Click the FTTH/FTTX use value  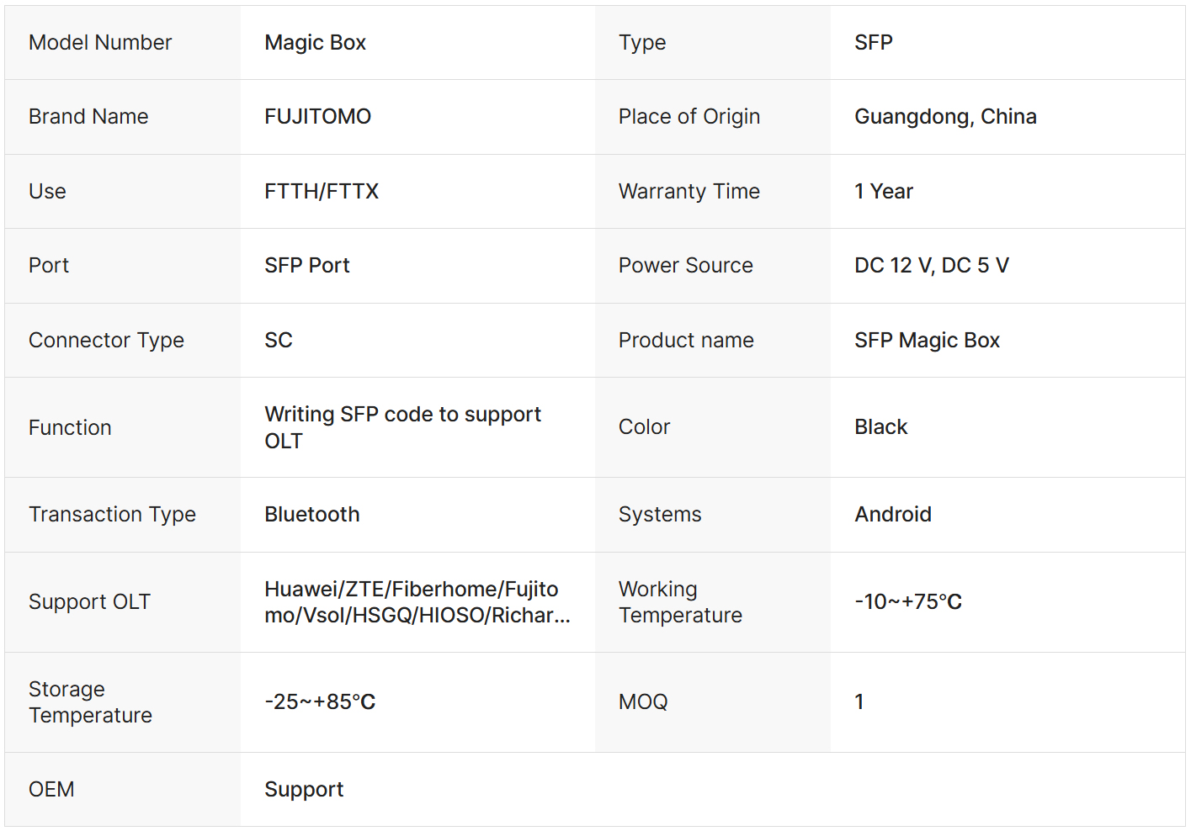click(x=321, y=192)
